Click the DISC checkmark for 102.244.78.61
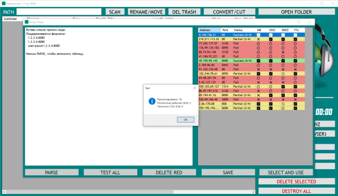This screenshot has height=196, width=338. click(271, 74)
